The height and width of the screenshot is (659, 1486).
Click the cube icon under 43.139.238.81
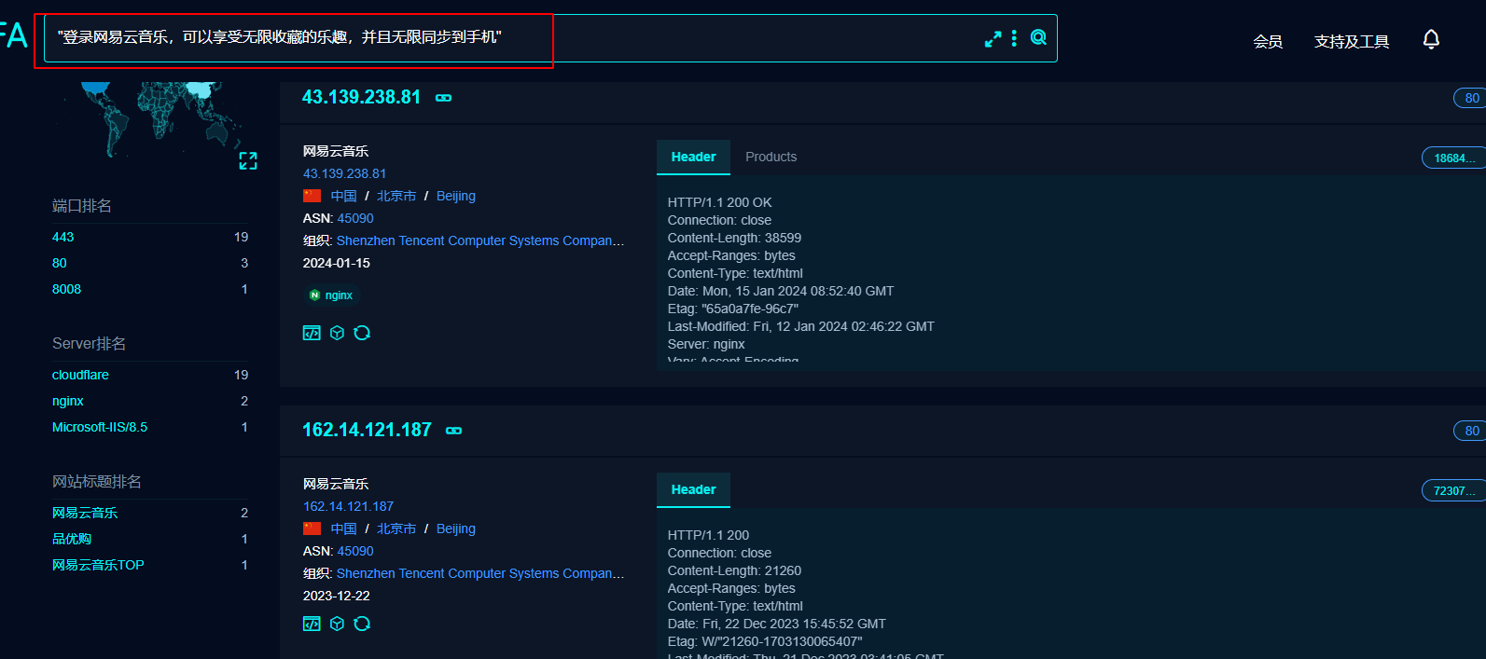point(338,333)
